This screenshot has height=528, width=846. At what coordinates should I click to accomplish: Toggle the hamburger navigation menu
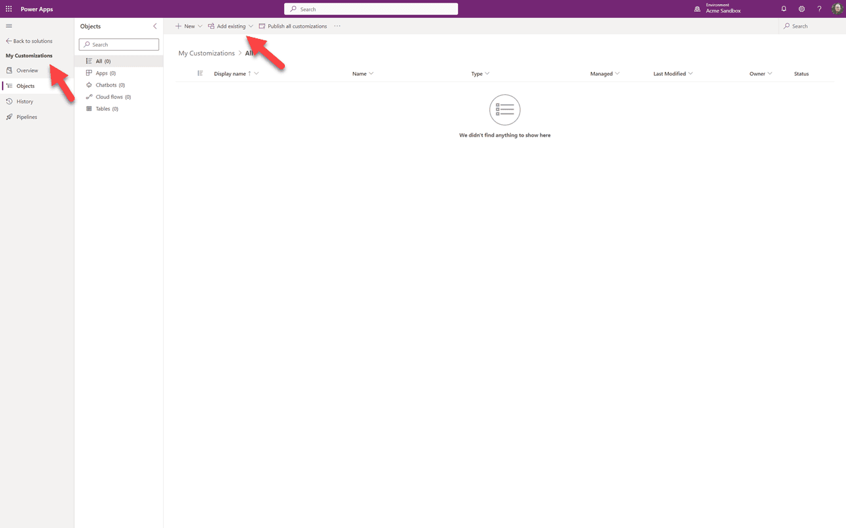point(9,26)
